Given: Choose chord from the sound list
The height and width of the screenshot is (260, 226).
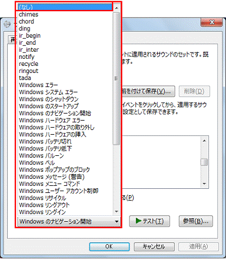Looking at the screenshot, I should tap(65, 21).
